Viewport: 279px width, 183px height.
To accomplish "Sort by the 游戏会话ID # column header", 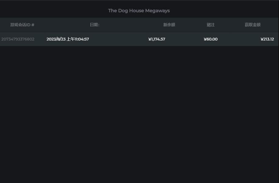I will [x=22, y=25].
